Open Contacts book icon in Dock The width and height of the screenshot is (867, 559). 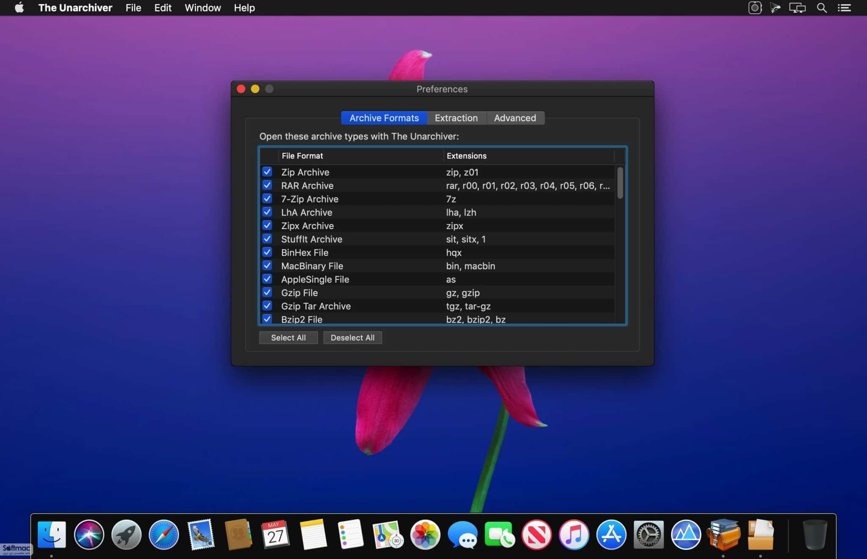pyautogui.click(x=238, y=534)
